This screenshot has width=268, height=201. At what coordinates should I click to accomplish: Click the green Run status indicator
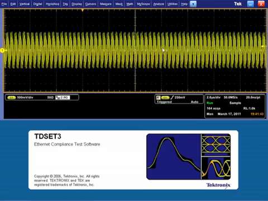210,103
